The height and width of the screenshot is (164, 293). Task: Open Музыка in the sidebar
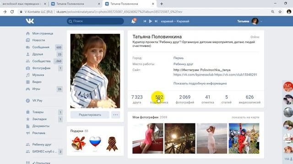coord(38,75)
